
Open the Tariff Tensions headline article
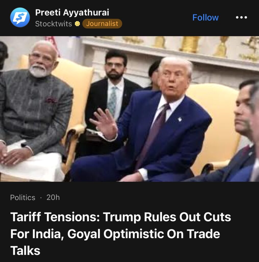(x=121, y=233)
